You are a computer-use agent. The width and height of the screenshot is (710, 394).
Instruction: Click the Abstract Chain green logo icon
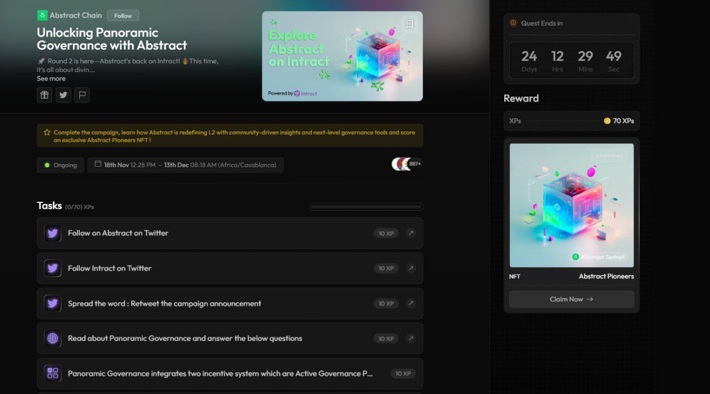(x=42, y=16)
